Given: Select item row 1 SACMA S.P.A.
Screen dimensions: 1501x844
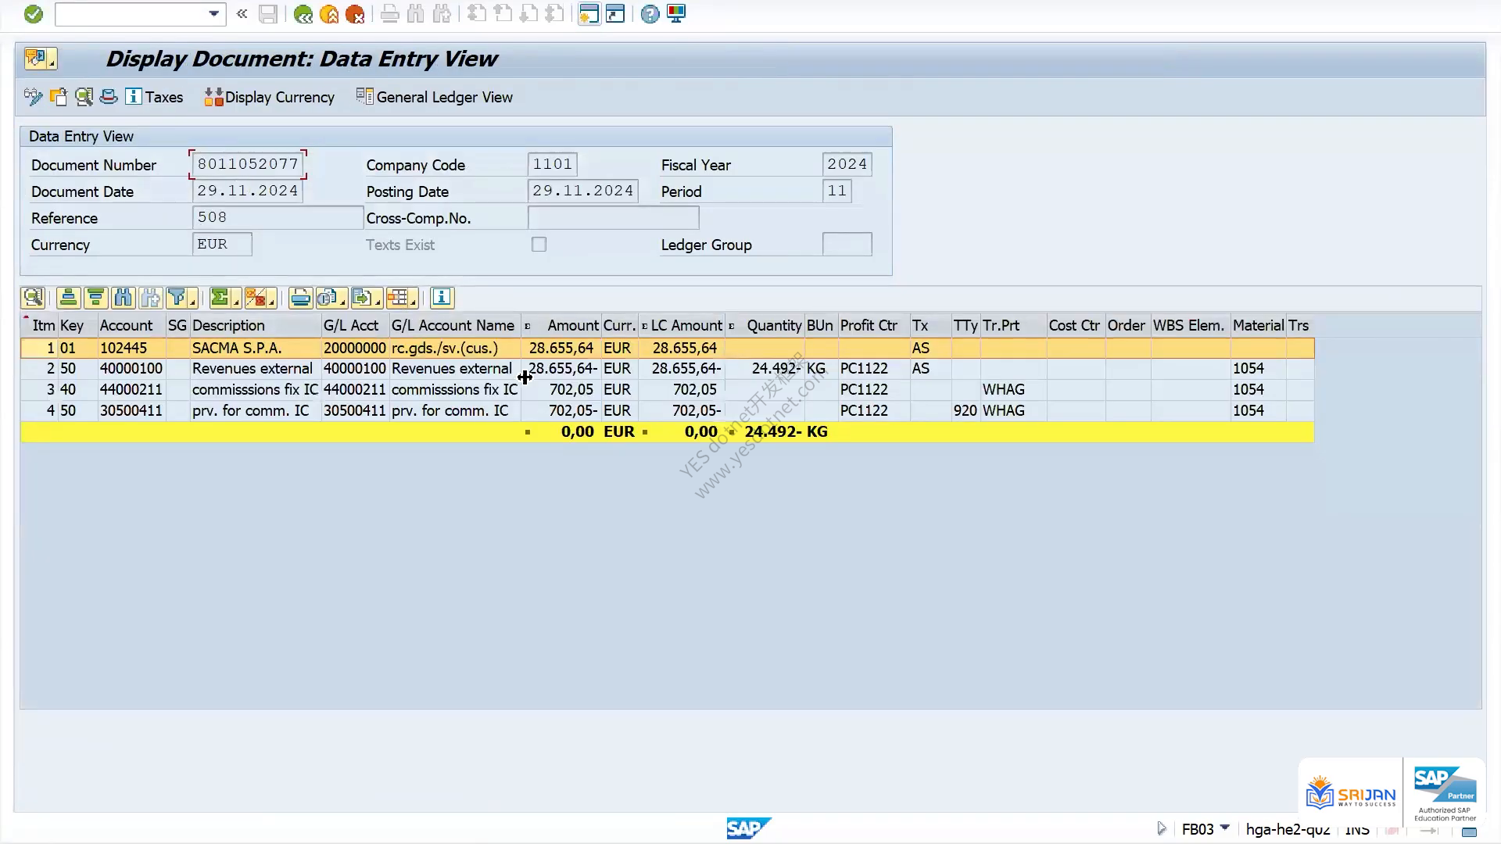Looking at the screenshot, I should point(667,348).
